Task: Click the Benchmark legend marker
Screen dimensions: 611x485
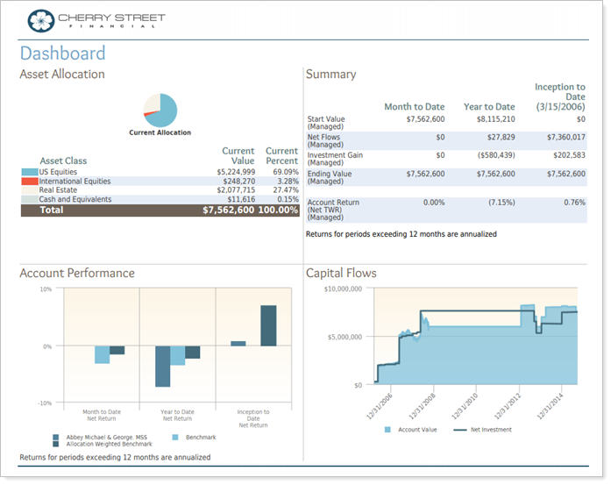Action: (x=176, y=437)
